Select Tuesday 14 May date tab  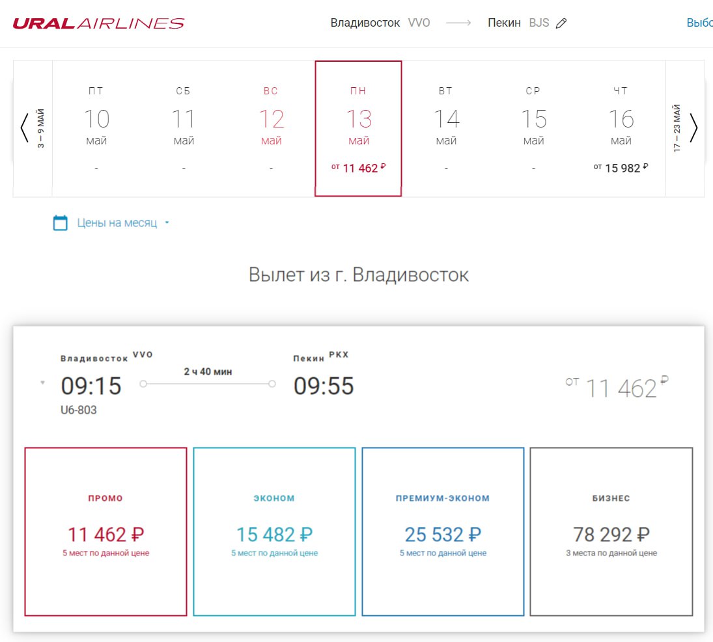point(446,128)
